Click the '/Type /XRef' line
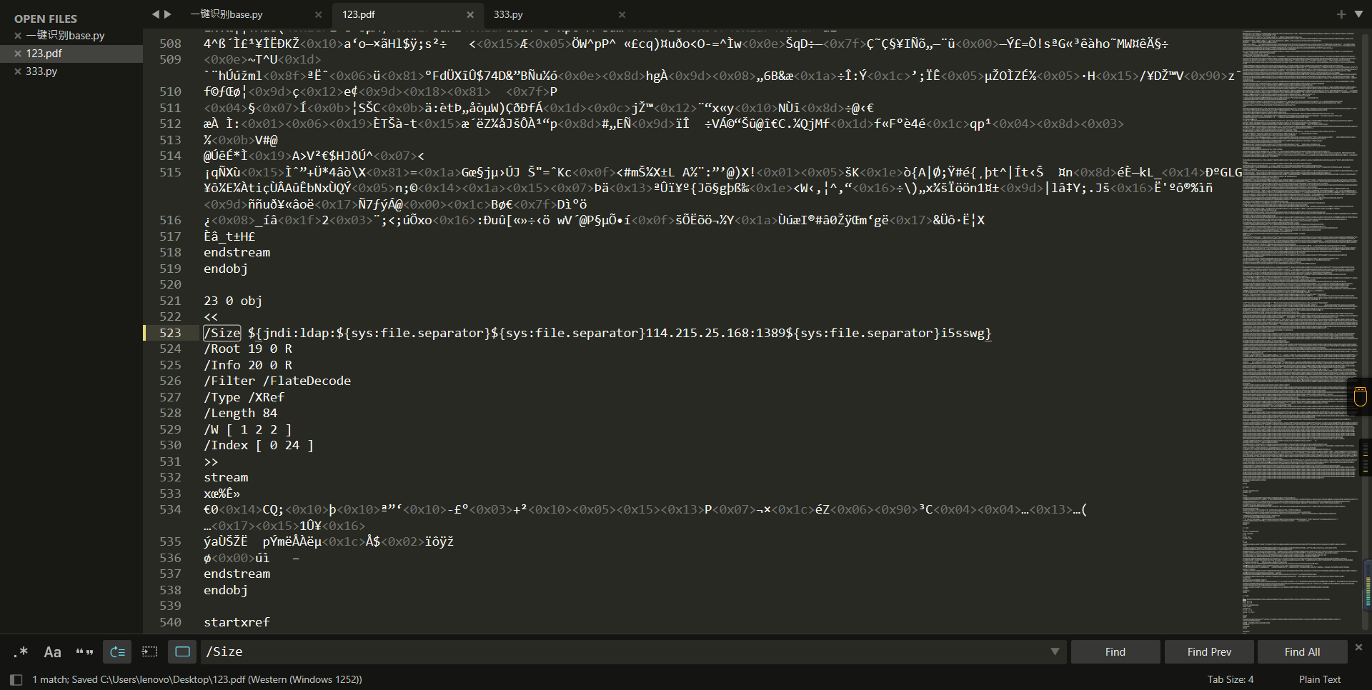The width and height of the screenshot is (1372, 690). click(x=244, y=397)
